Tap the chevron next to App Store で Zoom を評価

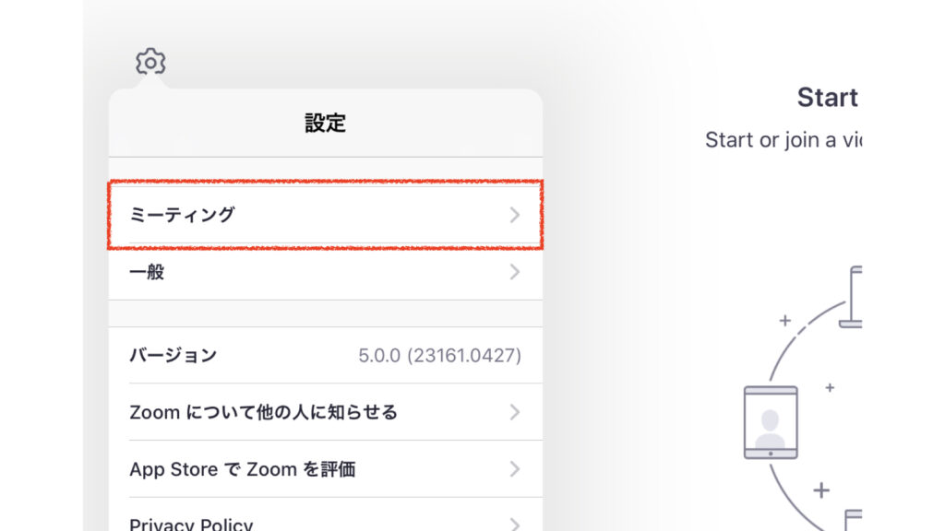click(x=514, y=469)
